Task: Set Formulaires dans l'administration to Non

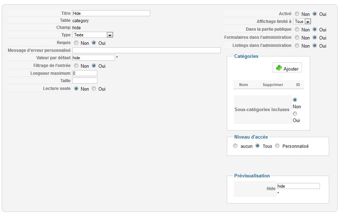Action: (x=297, y=38)
